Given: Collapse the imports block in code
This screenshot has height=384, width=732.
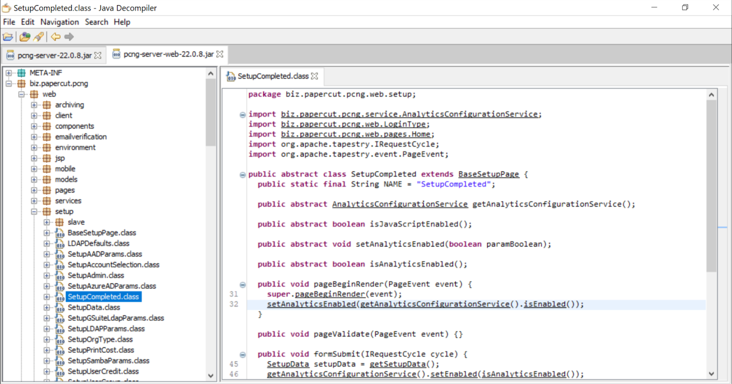Looking at the screenshot, I should pyautogui.click(x=242, y=115).
